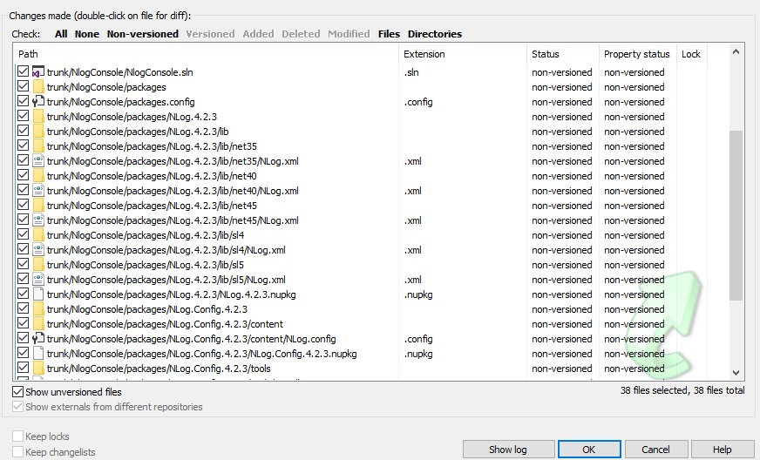Click the XML file icon for sl5/NLog.xml
Screen dimensions: 760x460
coord(38,279)
